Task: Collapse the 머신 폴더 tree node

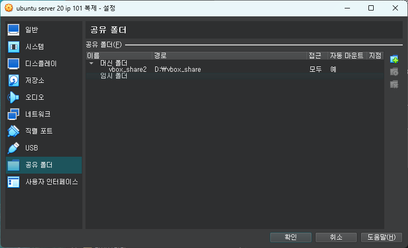Action: (91, 63)
